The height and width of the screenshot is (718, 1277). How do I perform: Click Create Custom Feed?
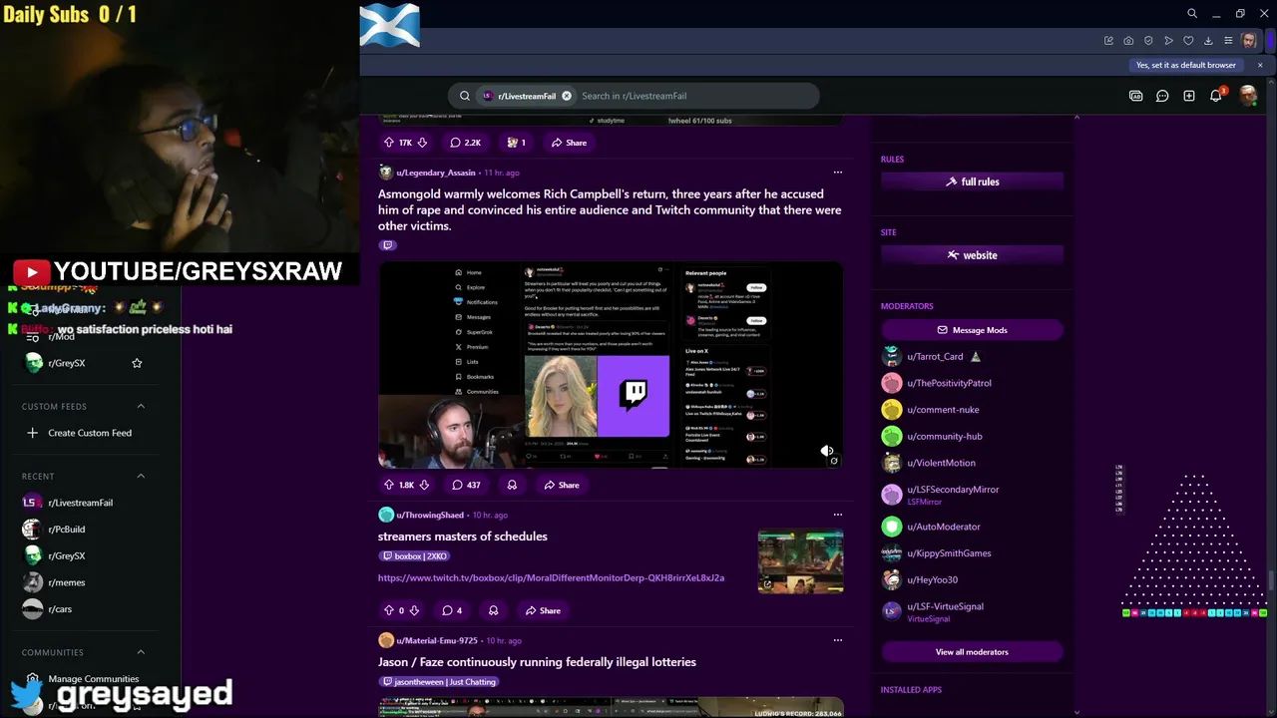(78, 433)
